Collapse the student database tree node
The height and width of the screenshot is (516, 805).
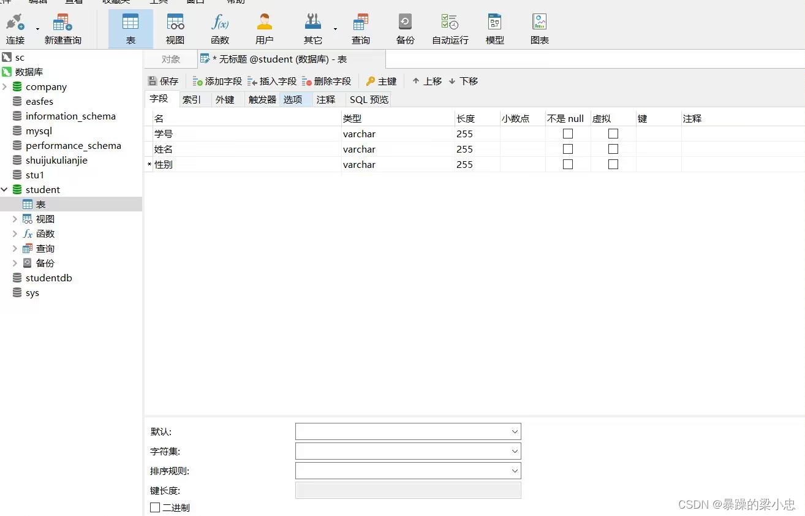[x=6, y=189]
